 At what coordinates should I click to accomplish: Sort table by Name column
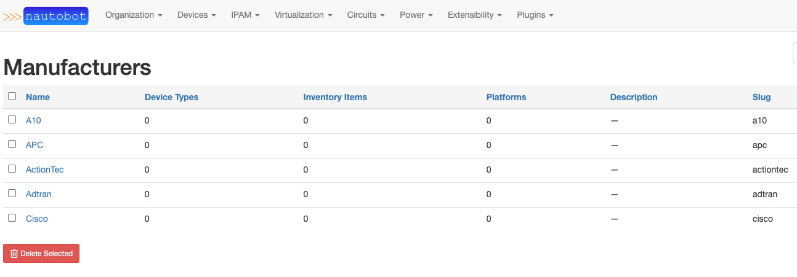[x=38, y=97]
